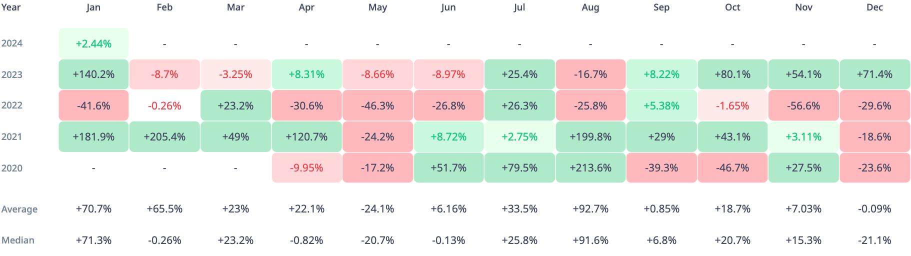The image size is (911, 256).
Task: Select the Aug column header
Action: (590, 7)
